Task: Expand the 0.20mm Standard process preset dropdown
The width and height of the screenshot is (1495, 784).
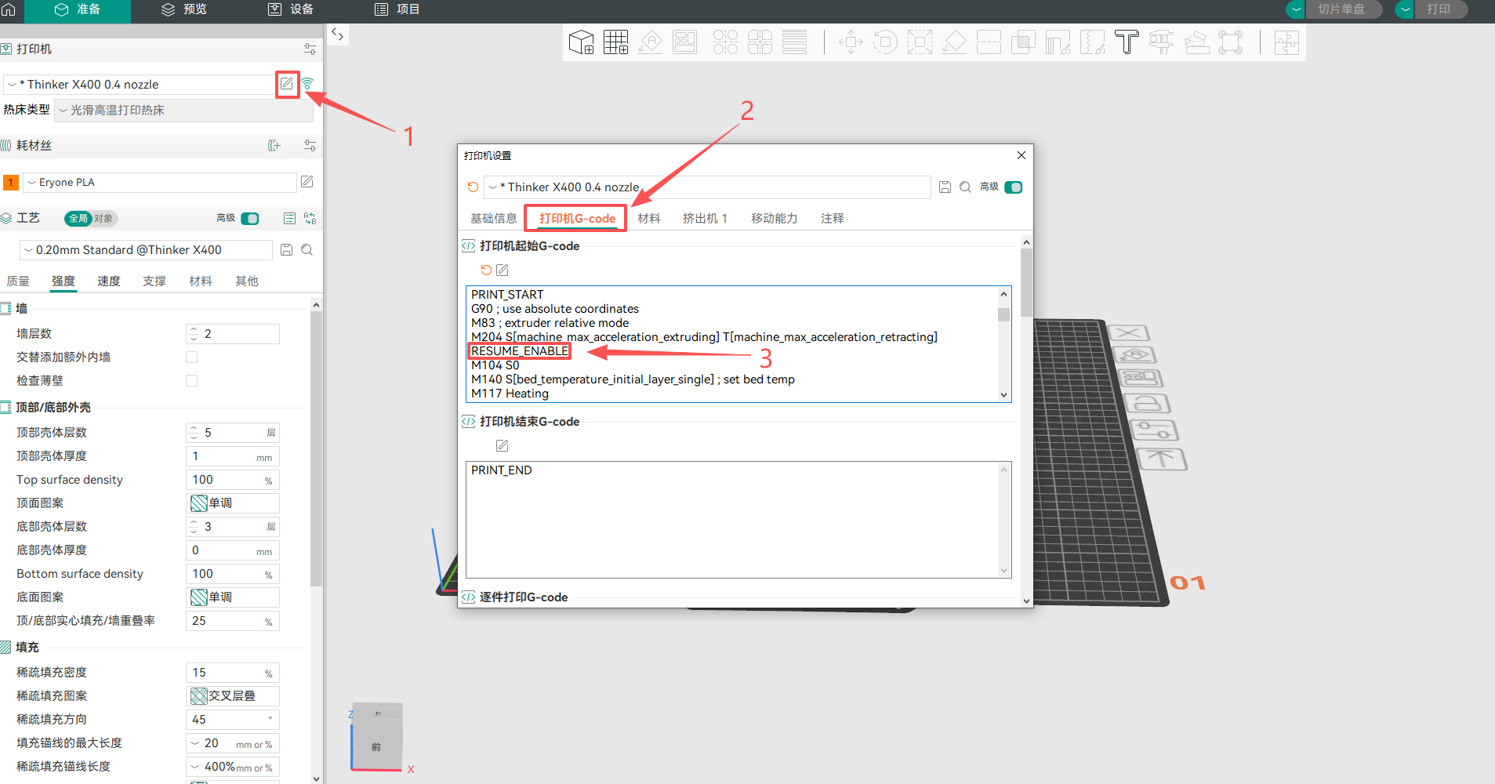Action: [146, 250]
